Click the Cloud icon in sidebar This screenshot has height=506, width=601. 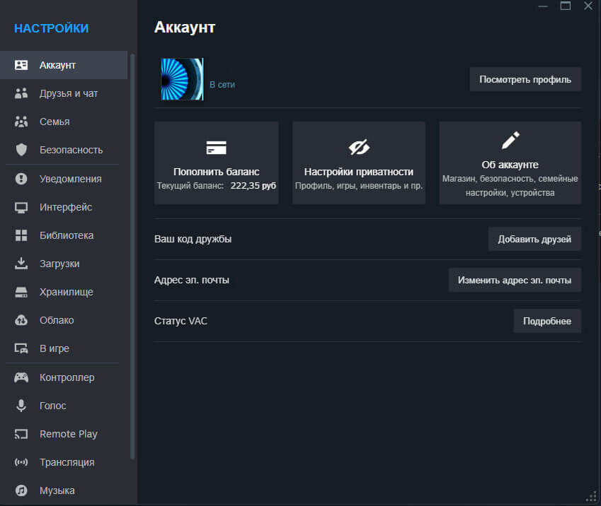point(21,320)
